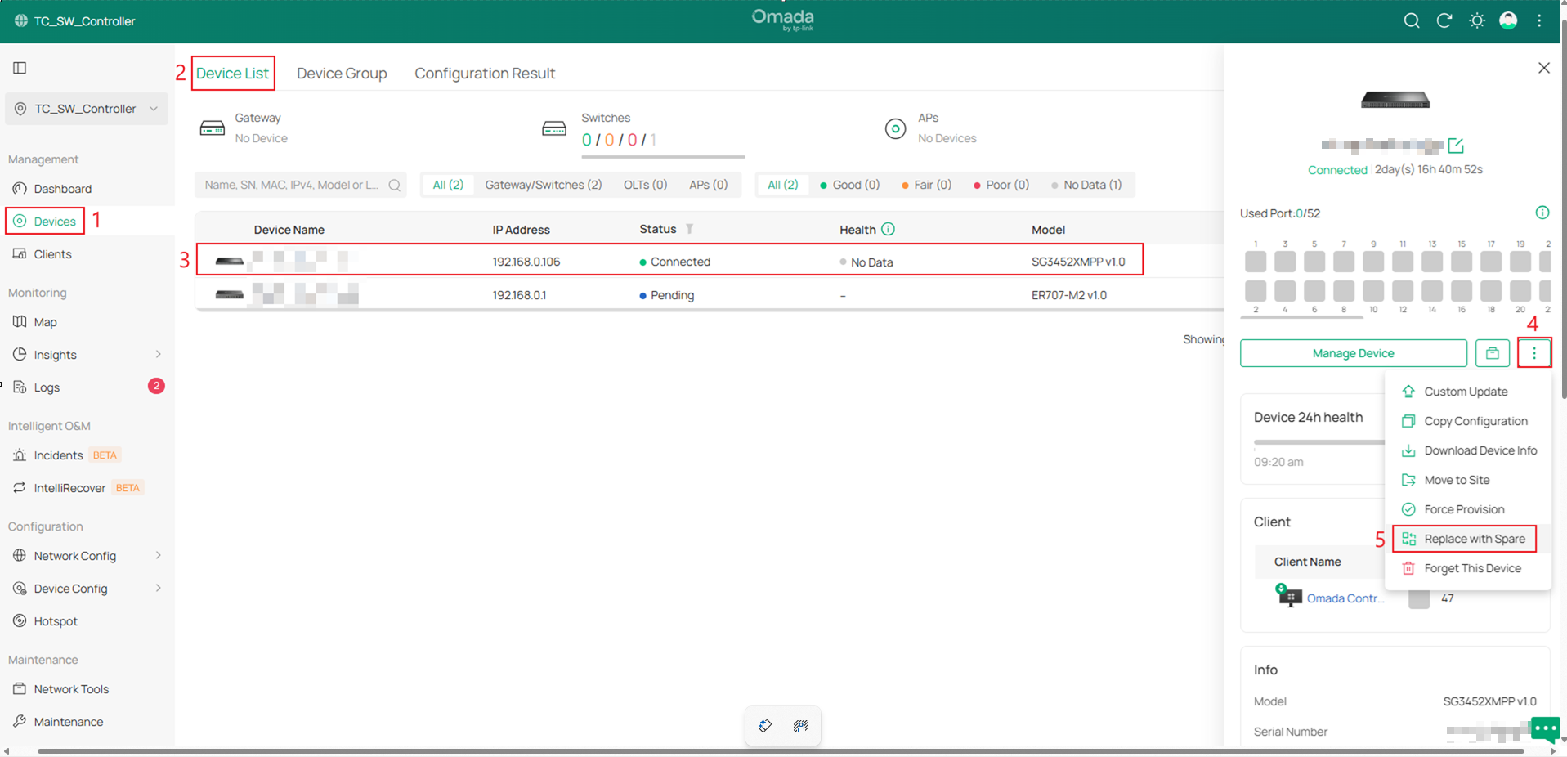
Task: Click the Health column info icon
Action: (888, 229)
